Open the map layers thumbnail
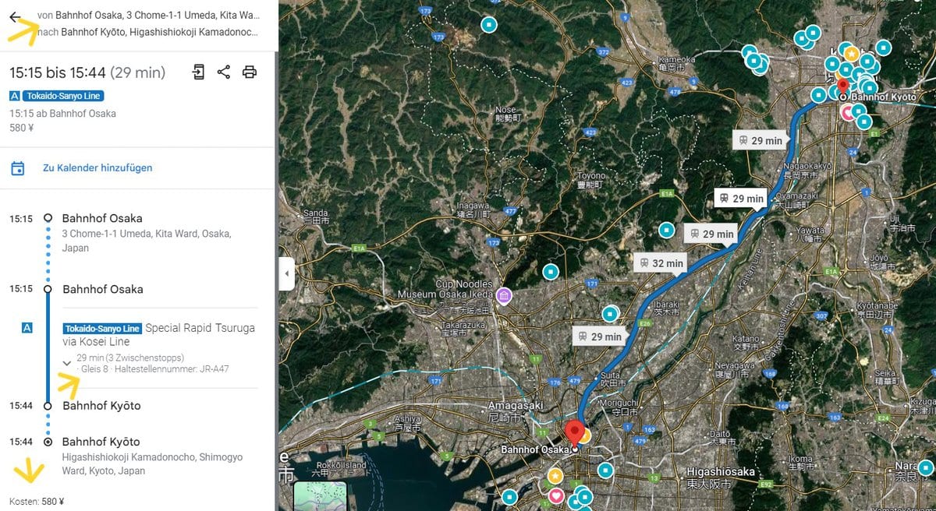 click(320, 497)
